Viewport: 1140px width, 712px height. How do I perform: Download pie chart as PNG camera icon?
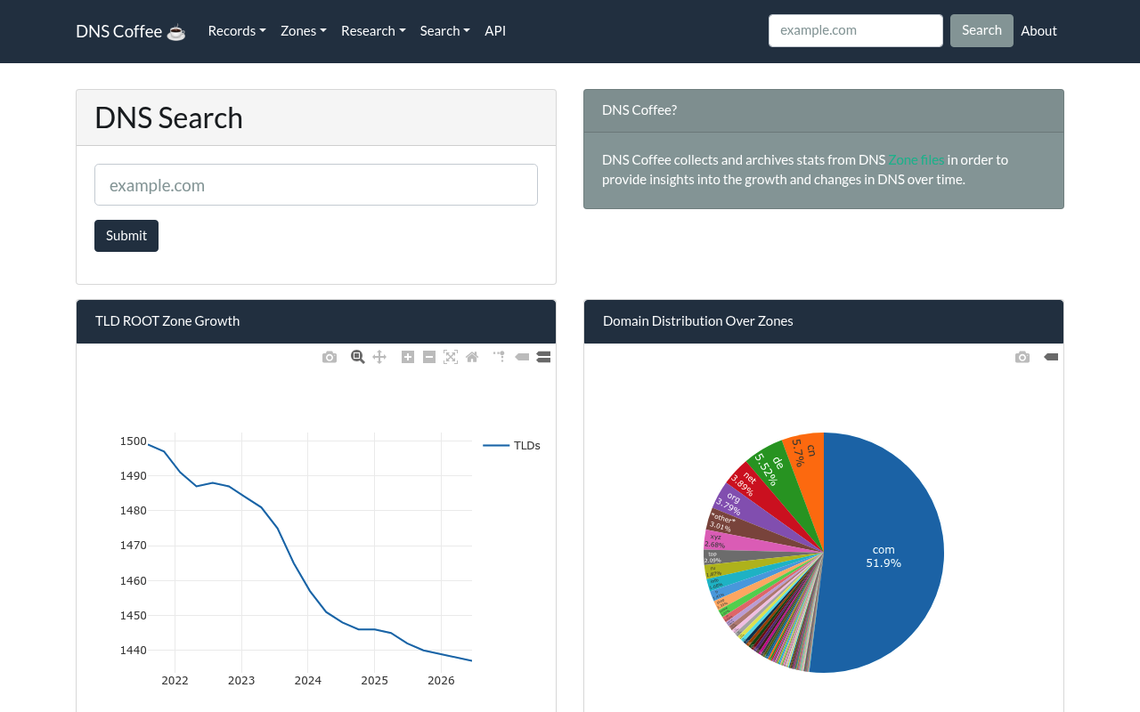1022,357
